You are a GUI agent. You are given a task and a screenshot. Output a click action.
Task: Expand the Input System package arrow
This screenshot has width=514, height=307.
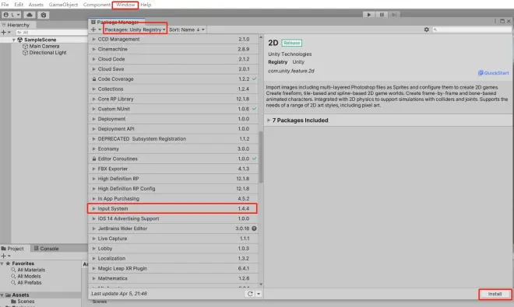click(x=93, y=208)
